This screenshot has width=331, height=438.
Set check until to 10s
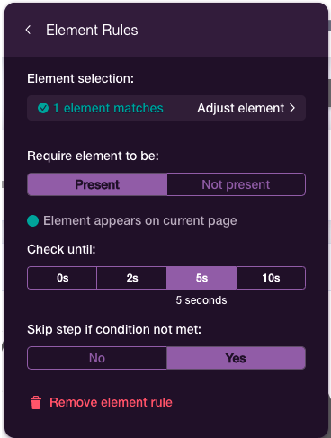[271, 278]
